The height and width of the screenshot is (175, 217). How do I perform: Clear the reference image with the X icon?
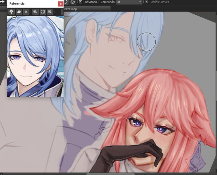26,12
